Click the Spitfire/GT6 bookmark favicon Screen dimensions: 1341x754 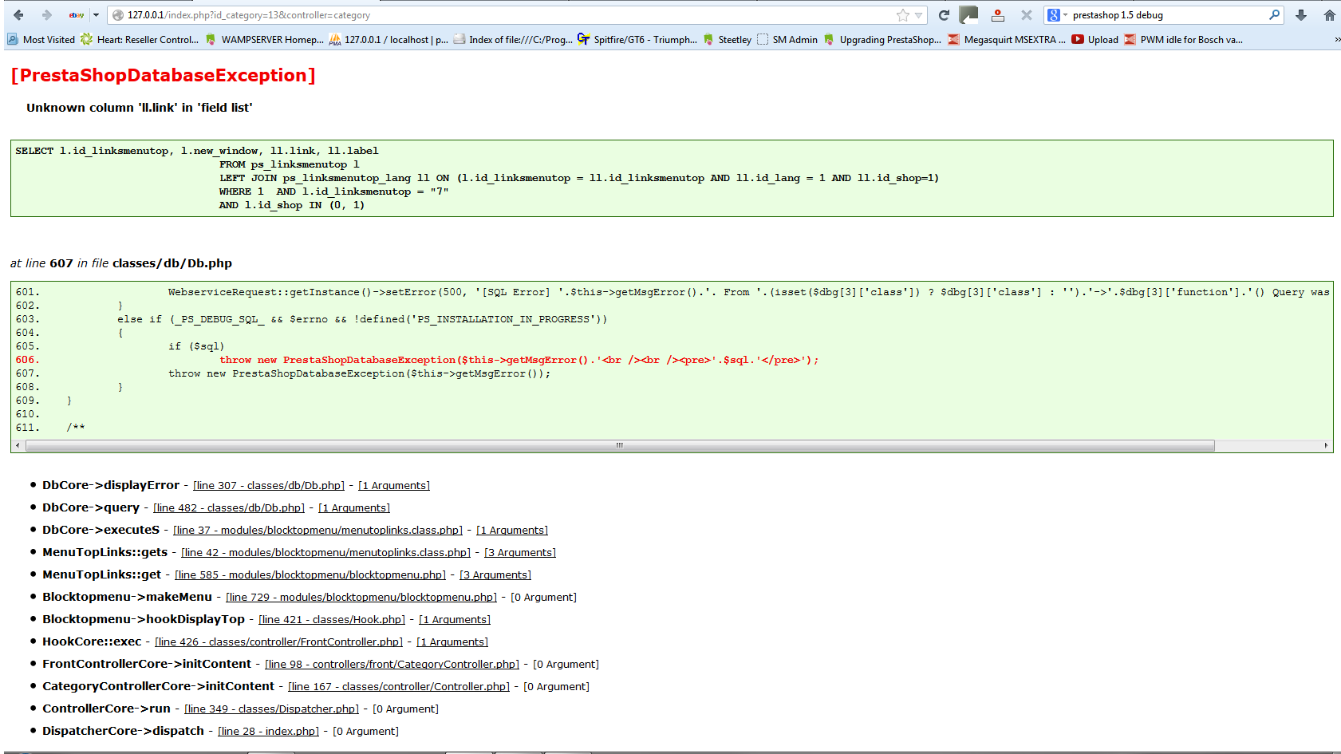coord(584,40)
